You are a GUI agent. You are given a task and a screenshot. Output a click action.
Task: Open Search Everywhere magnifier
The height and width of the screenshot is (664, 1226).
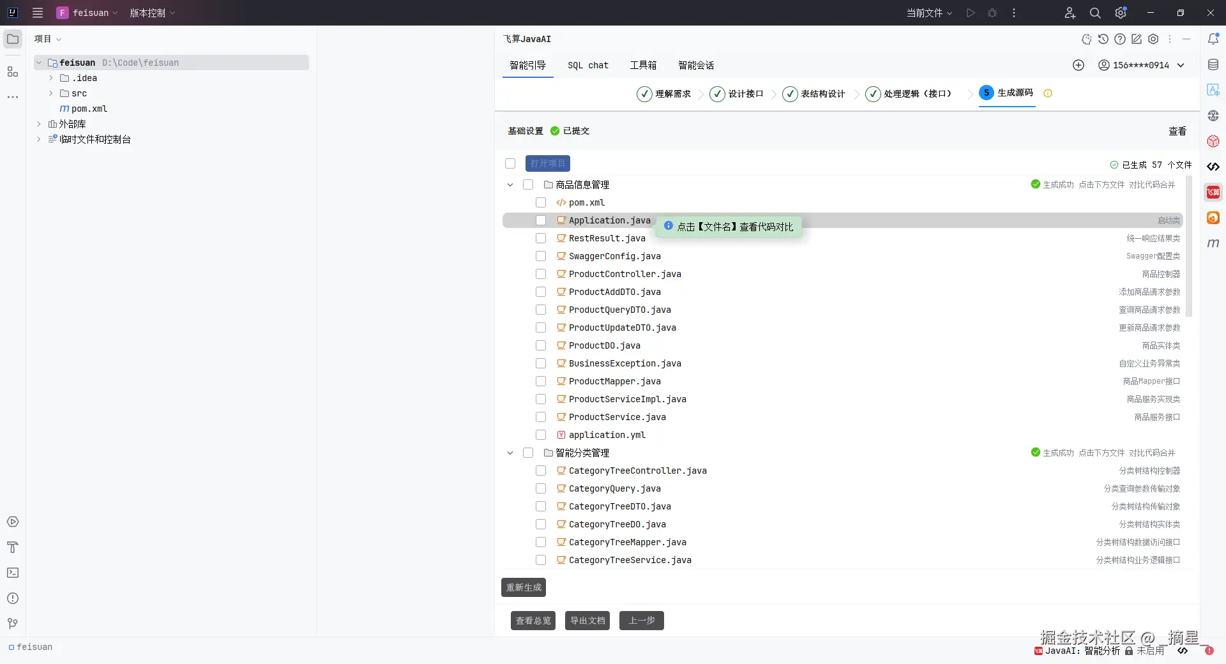(1095, 13)
